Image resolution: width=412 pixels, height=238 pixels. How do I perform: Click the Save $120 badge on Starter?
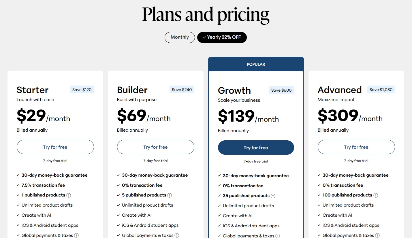pos(82,90)
